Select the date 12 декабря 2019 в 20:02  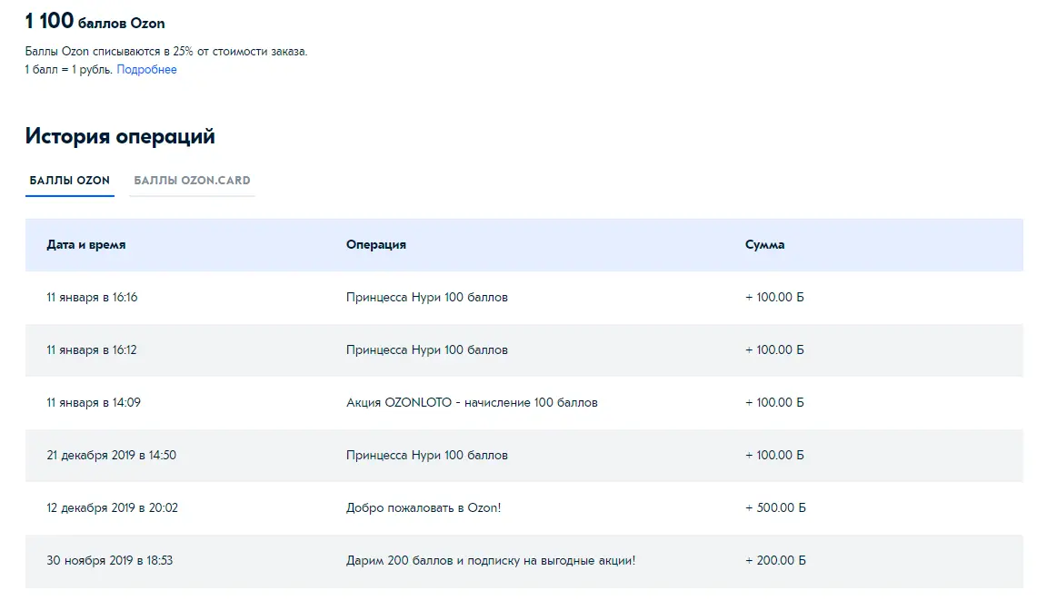[x=112, y=508]
